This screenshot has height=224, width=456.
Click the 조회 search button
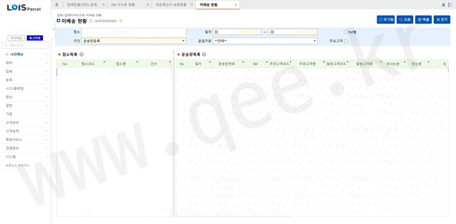(x=405, y=20)
